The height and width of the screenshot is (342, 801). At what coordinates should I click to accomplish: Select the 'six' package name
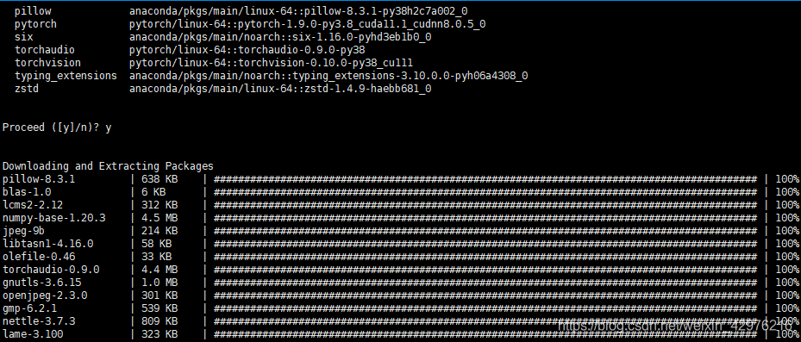point(23,37)
